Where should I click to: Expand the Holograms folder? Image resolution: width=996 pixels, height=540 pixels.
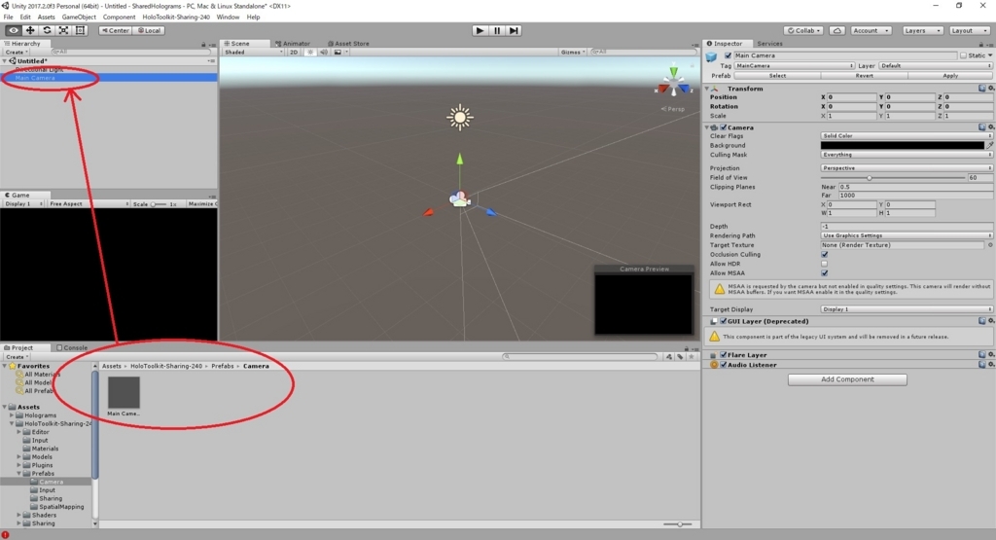click(12, 414)
